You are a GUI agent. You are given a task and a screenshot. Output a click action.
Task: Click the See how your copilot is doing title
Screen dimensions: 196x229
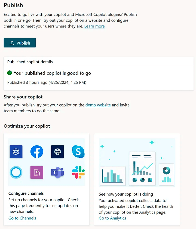(126, 194)
